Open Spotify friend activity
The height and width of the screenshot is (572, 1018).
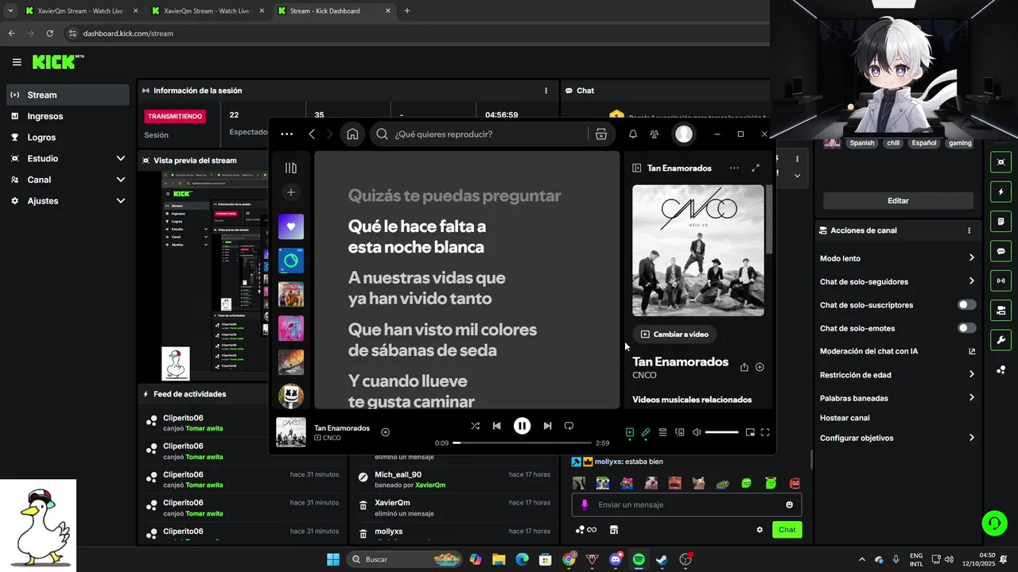click(x=654, y=134)
